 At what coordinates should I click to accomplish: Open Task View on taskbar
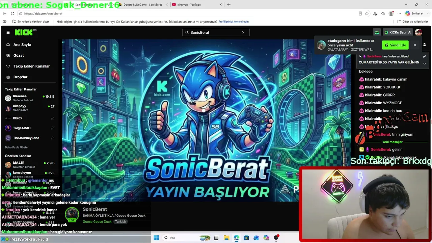(216, 238)
